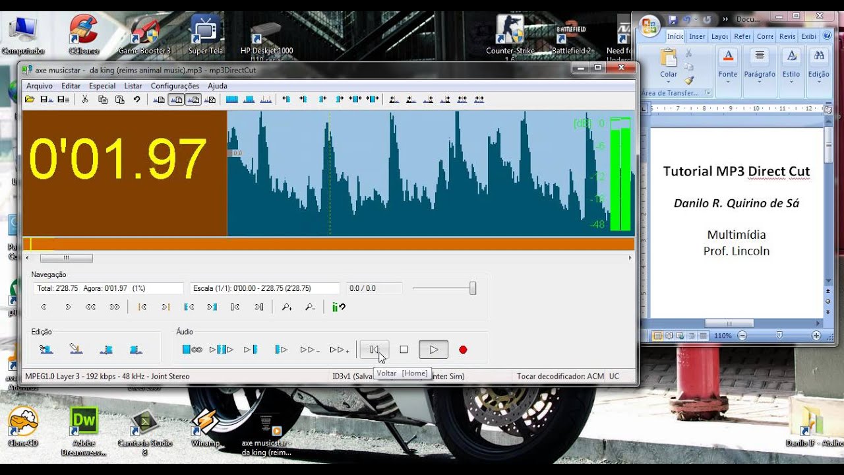The image size is (844, 475).
Task: Click the green bars with question mark icon
Action: [338, 307]
